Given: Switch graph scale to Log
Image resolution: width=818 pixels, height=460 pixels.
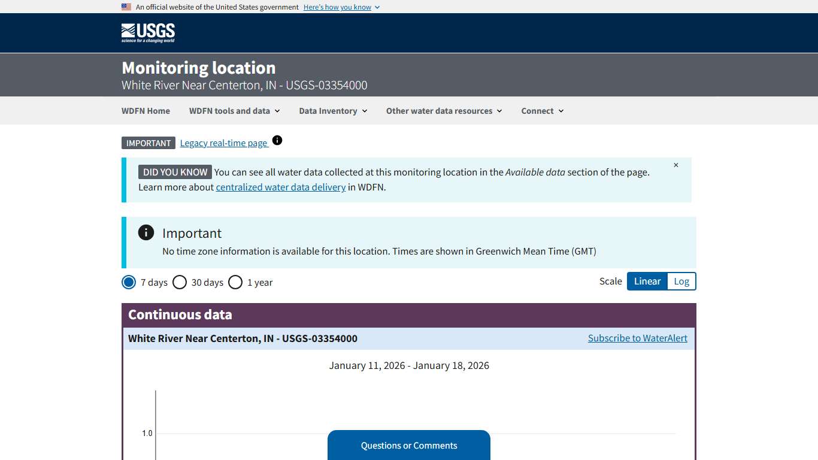Looking at the screenshot, I should [x=681, y=282].
